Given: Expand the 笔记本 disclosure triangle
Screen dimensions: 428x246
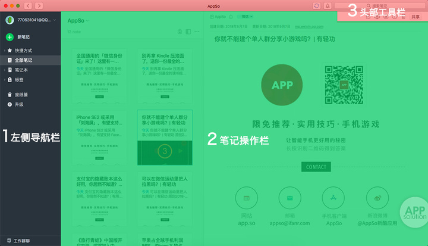Looking at the screenshot, I should click(5, 70).
